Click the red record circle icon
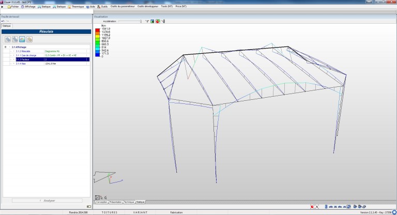 tap(312, 207)
